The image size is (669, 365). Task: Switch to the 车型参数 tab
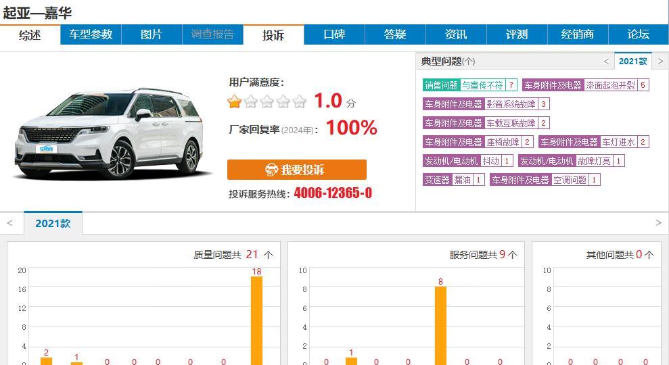tap(91, 35)
